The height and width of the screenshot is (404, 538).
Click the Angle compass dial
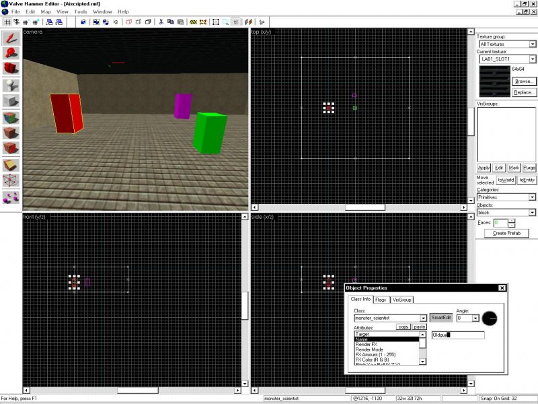490,317
